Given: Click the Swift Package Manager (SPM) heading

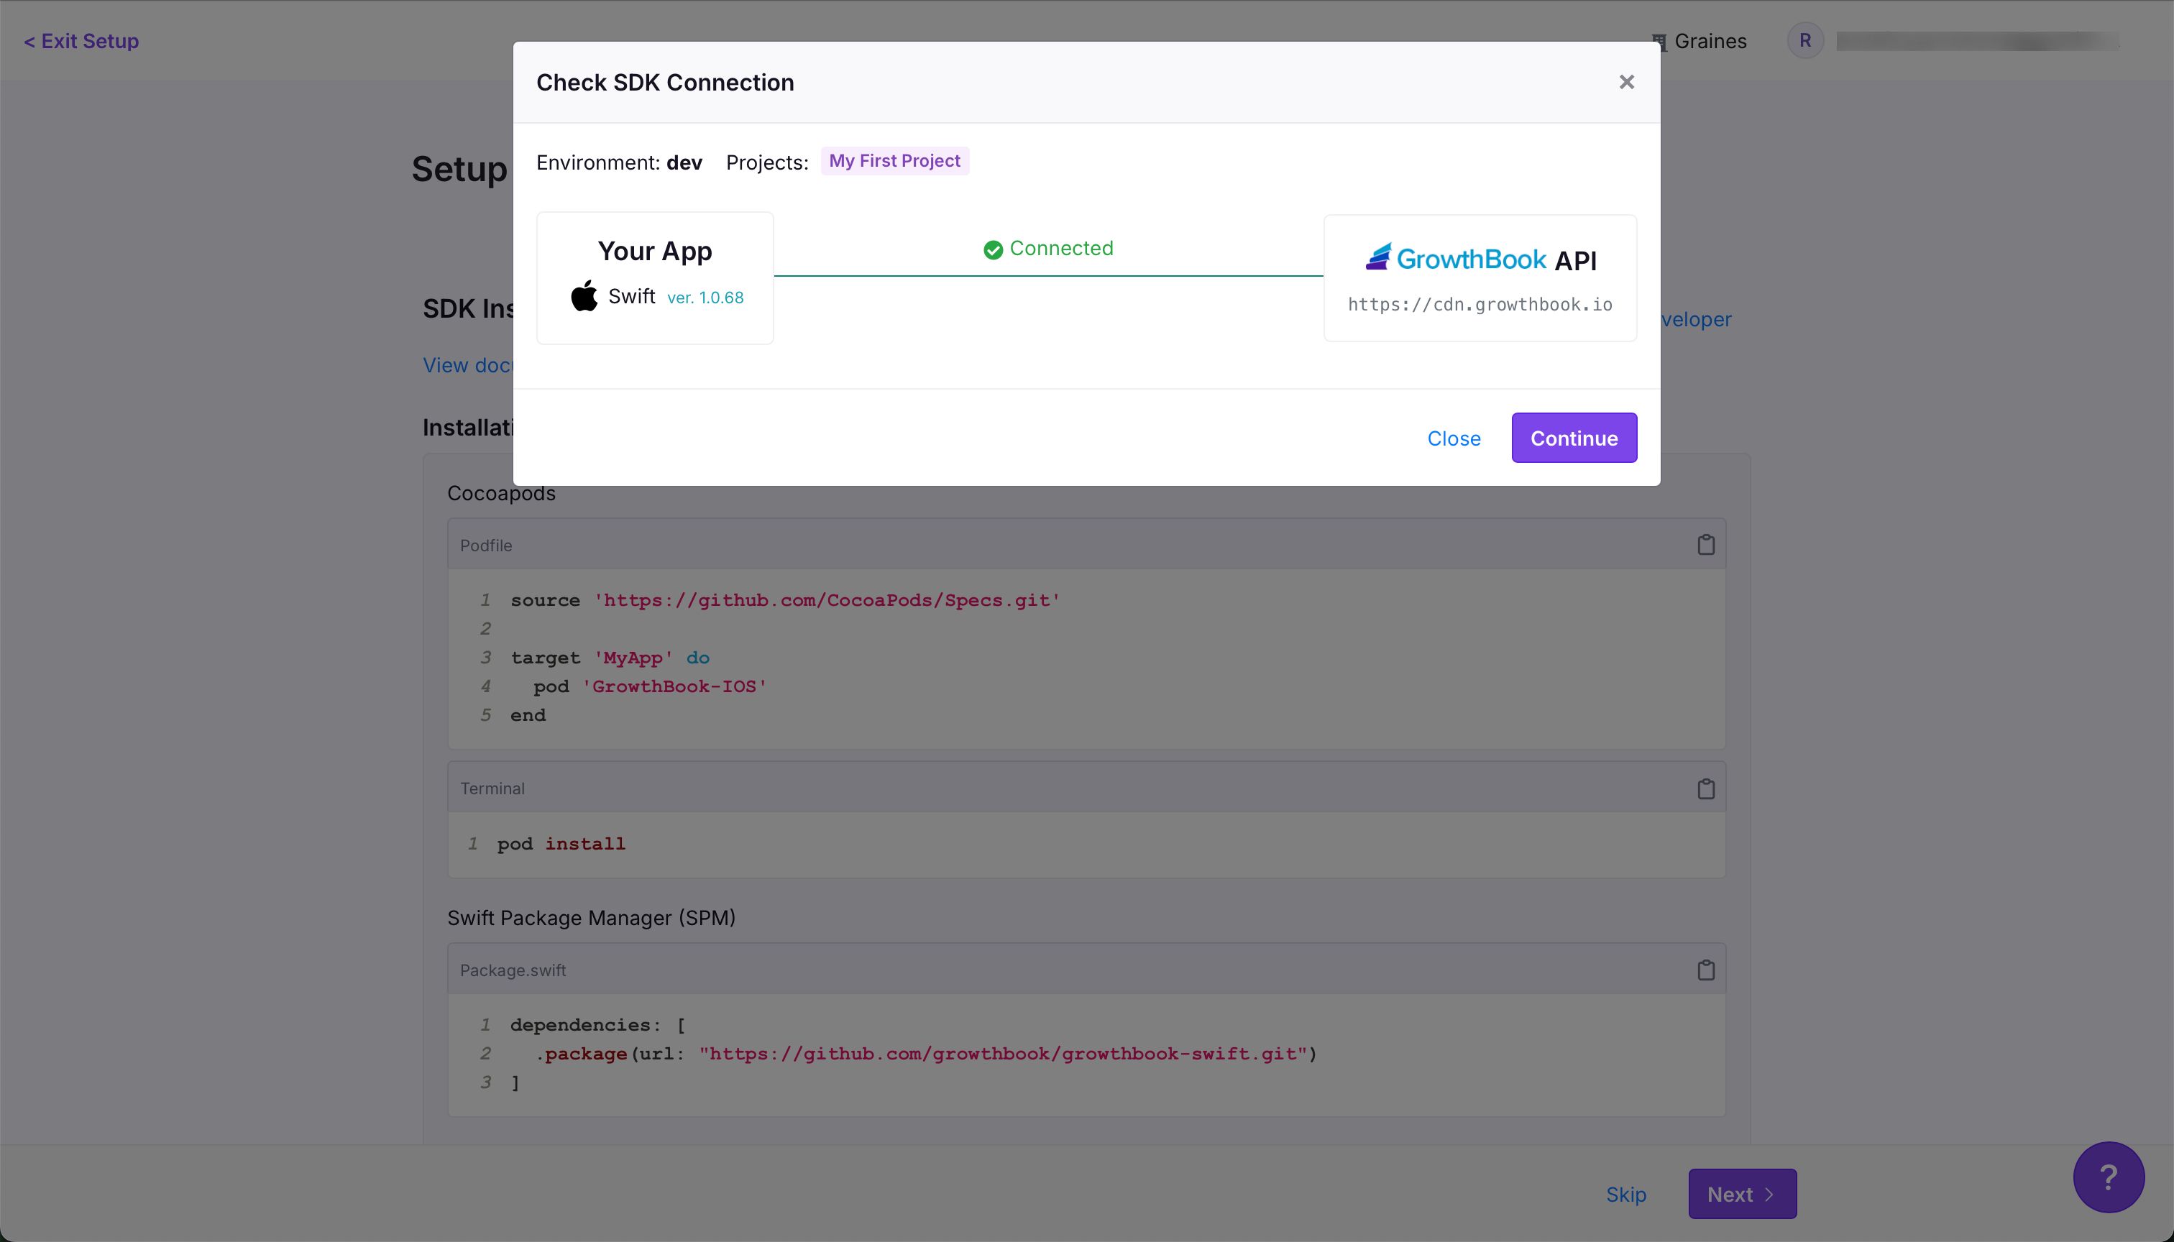Looking at the screenshot, I should click(x=591, y=918).
